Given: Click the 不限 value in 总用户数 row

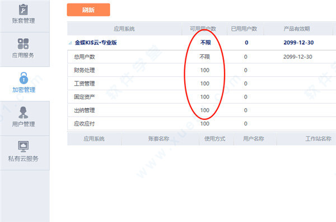Looking at the screenshot, I should [204, 57].
